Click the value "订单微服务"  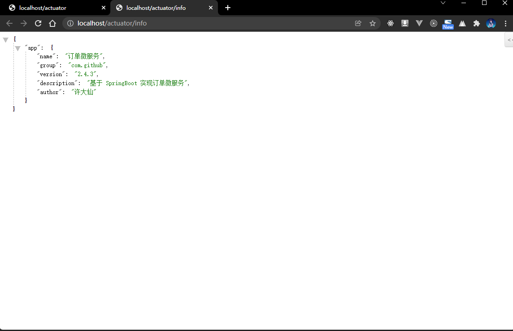pyautogui.click(x=83, y=56)
